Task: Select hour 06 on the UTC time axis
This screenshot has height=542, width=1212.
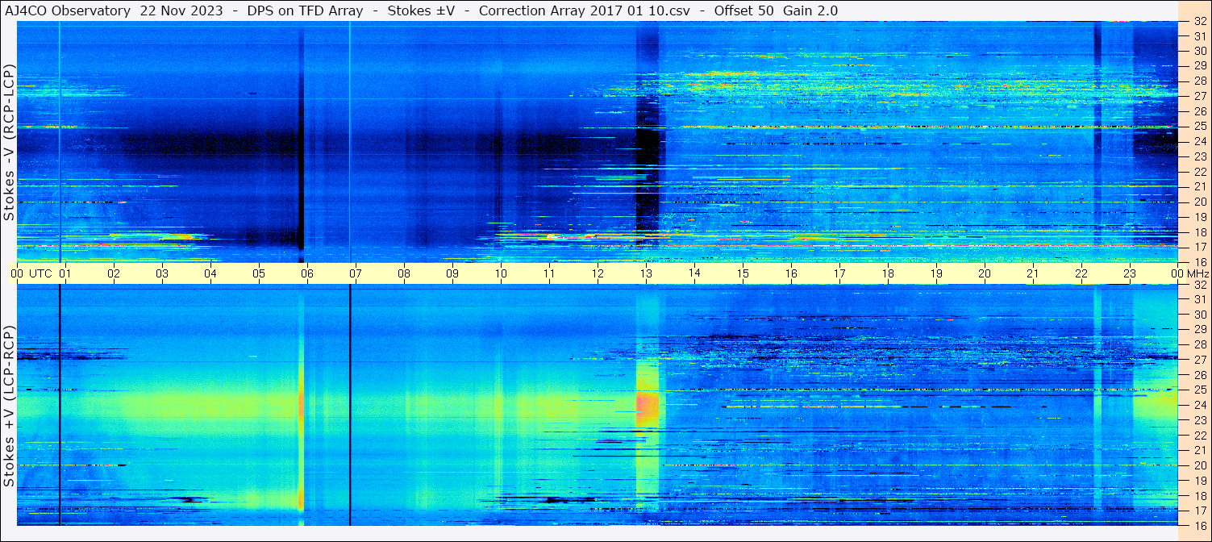Action: (307, 273)
